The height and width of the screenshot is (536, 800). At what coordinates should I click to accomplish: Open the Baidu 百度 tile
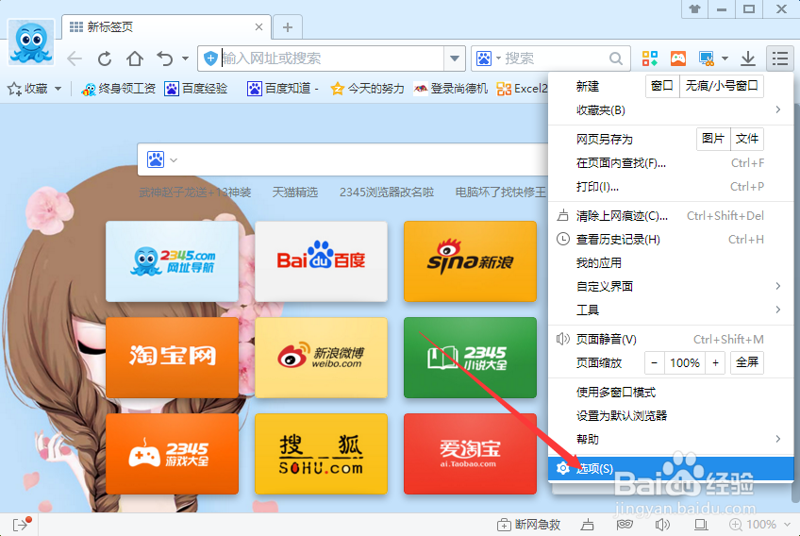coord(321,261)
